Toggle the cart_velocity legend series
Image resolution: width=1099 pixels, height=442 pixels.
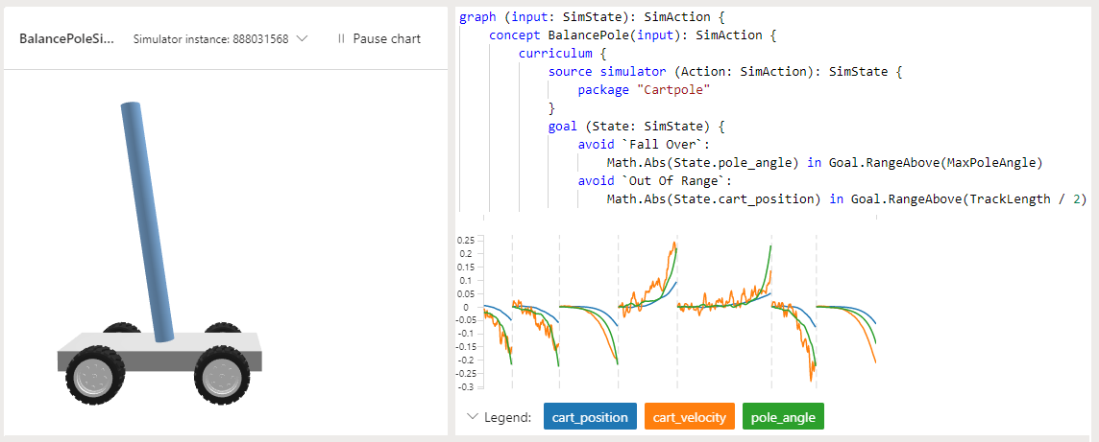pyautogui.click(x=689, y=417)
